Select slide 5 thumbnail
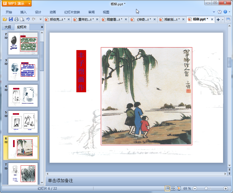Image resolution: width=233 pixels, height=193 pixels. click(x=23, y=122)
